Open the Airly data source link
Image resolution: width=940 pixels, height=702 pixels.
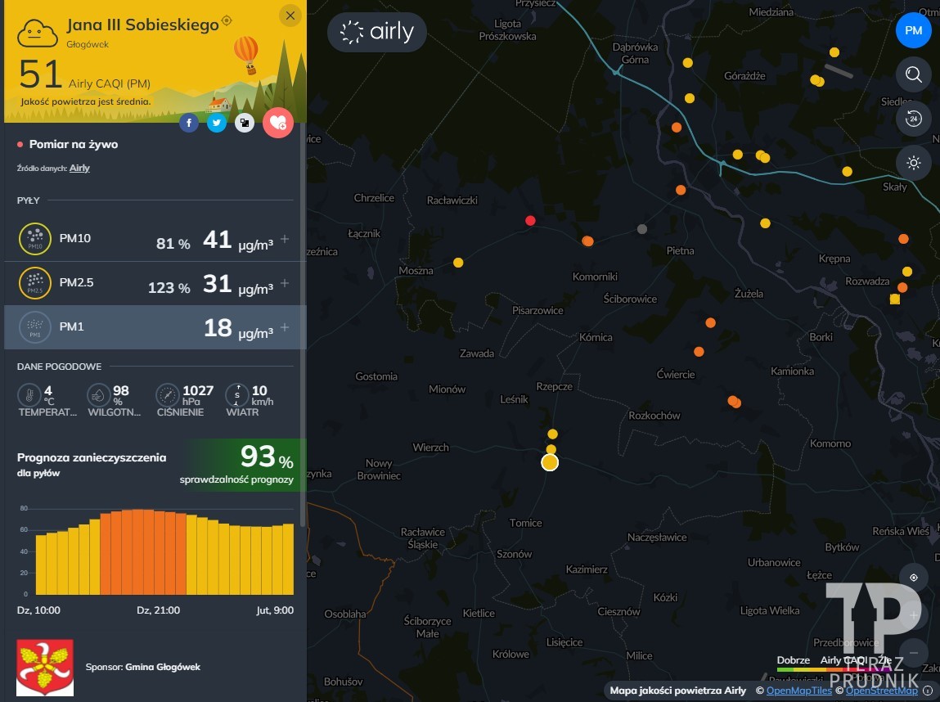pyautogui.click(x=79, y=168)
